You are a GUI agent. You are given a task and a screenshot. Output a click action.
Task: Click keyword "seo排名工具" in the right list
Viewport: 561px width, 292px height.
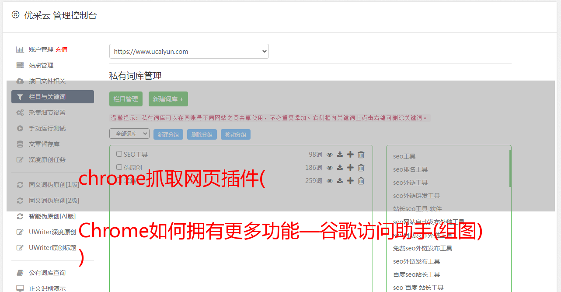pyautogui.click(x=411, y=169)
